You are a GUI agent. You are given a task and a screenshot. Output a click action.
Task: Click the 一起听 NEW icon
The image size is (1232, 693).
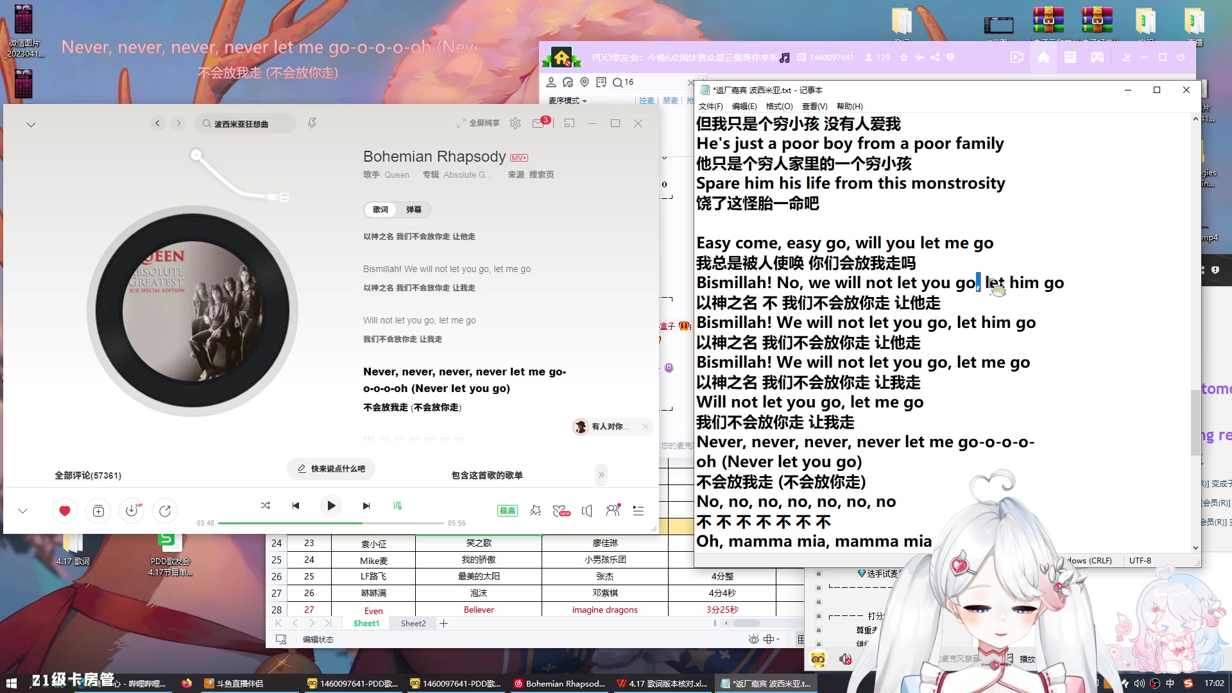coord(561,509)
